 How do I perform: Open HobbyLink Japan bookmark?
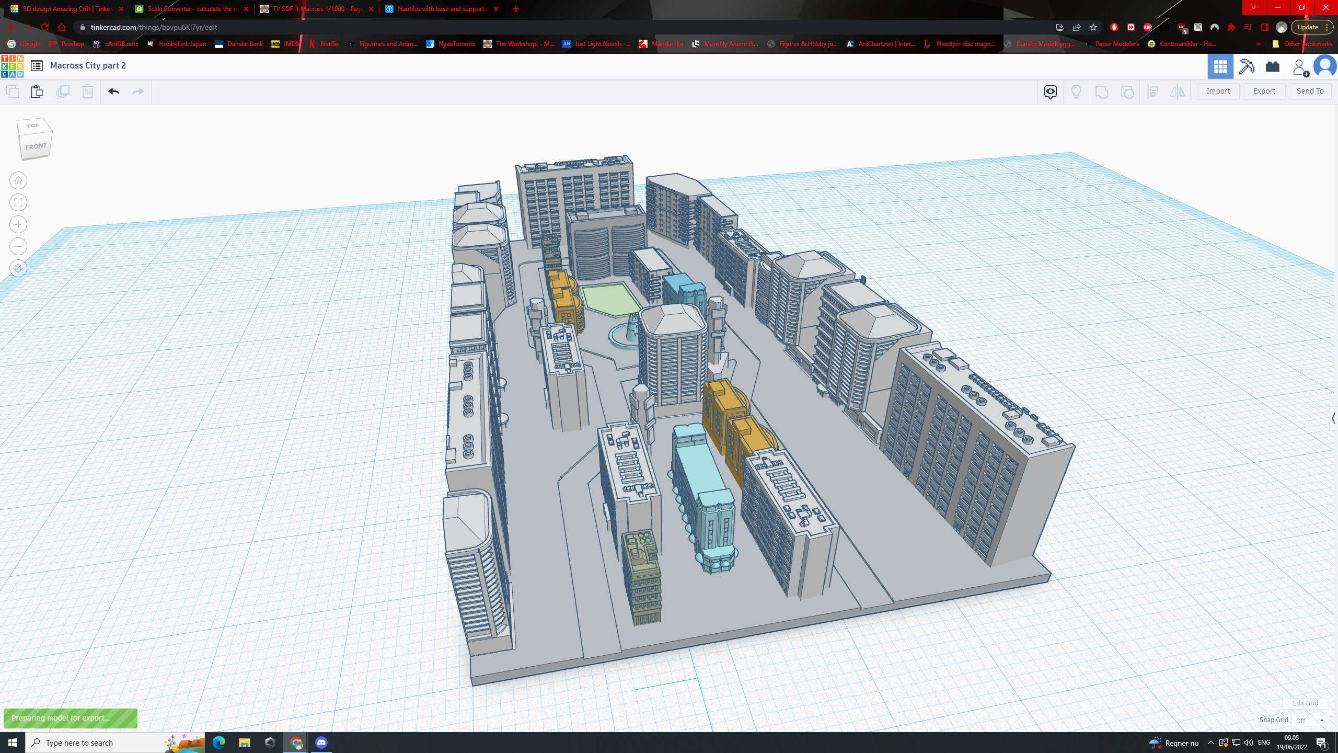(x=176, y=44)
